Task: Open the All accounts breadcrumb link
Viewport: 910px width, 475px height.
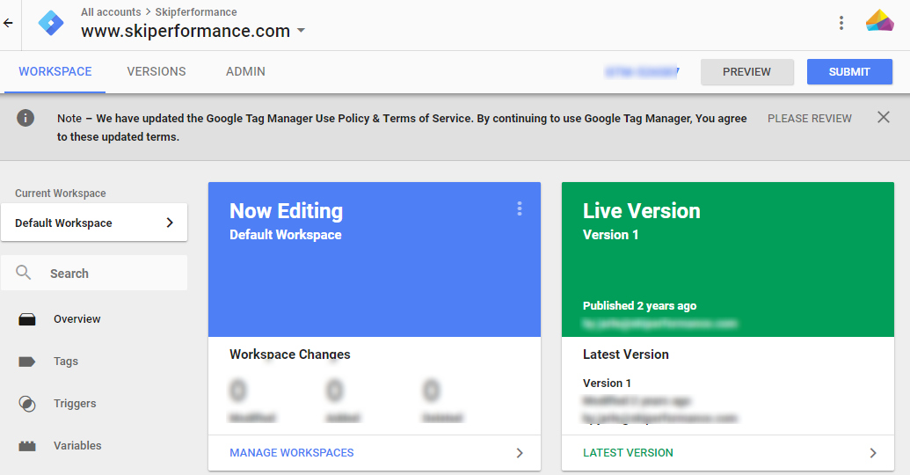Action: point(111,12)
